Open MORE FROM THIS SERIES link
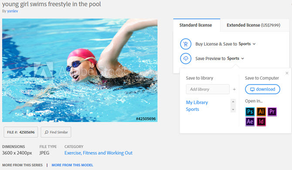 click(22, 165)
